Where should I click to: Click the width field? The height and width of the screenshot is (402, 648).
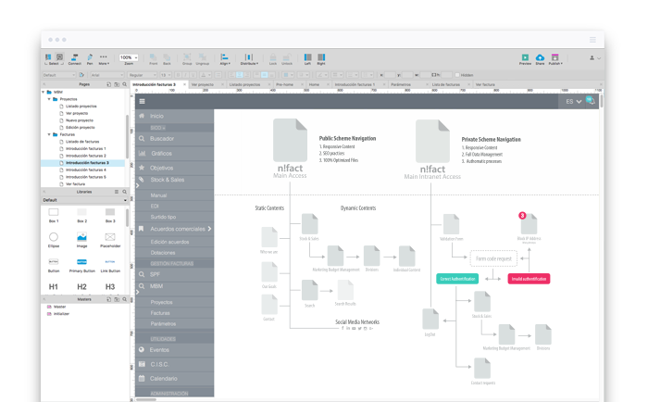426,75
